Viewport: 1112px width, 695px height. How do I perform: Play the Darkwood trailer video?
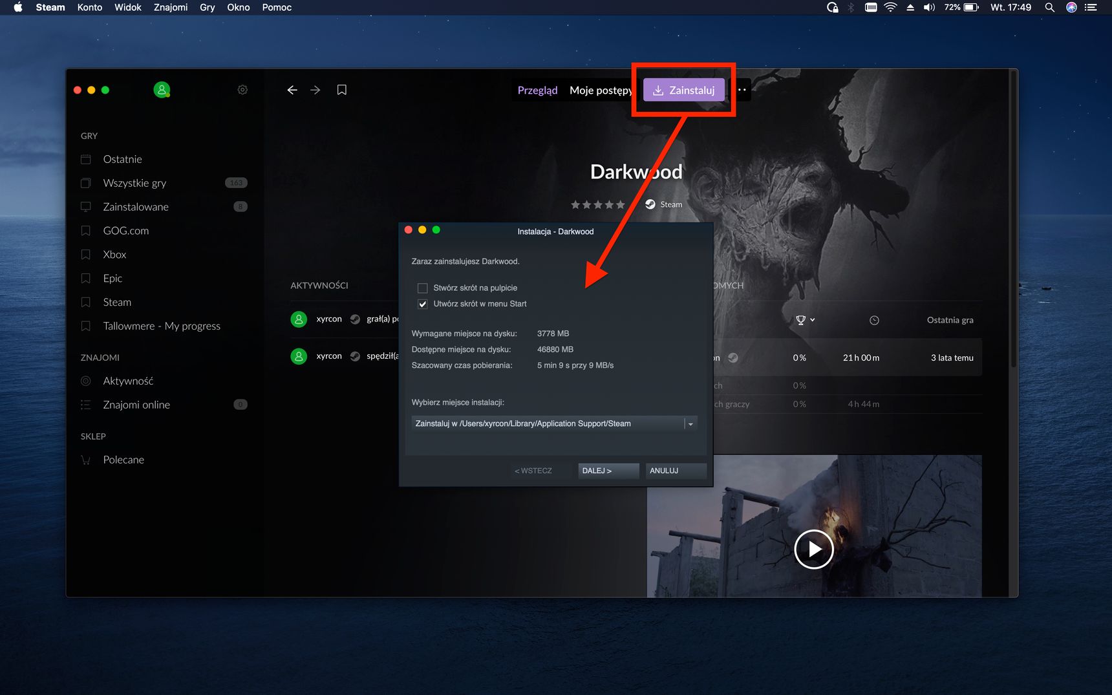[813, 549]
